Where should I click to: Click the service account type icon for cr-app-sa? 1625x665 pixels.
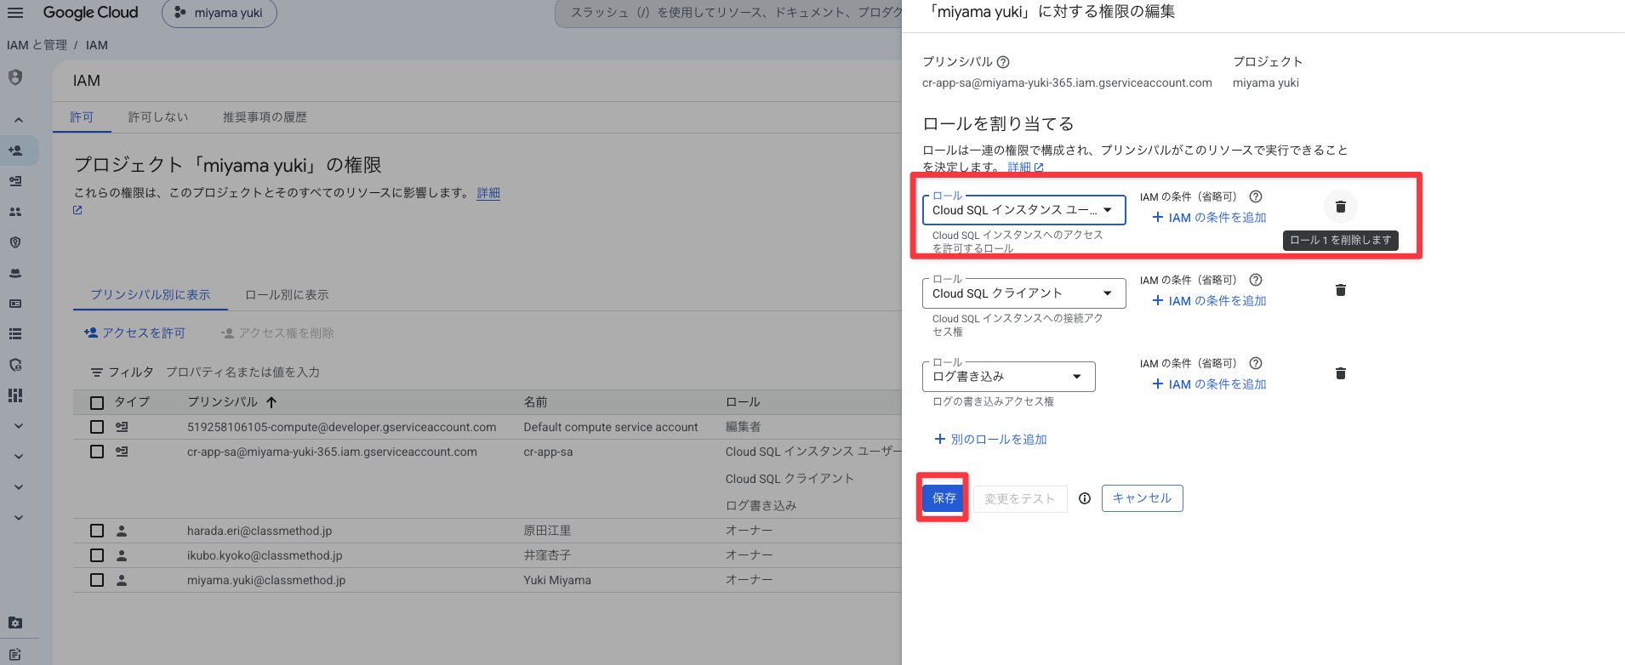pos(122,452)
